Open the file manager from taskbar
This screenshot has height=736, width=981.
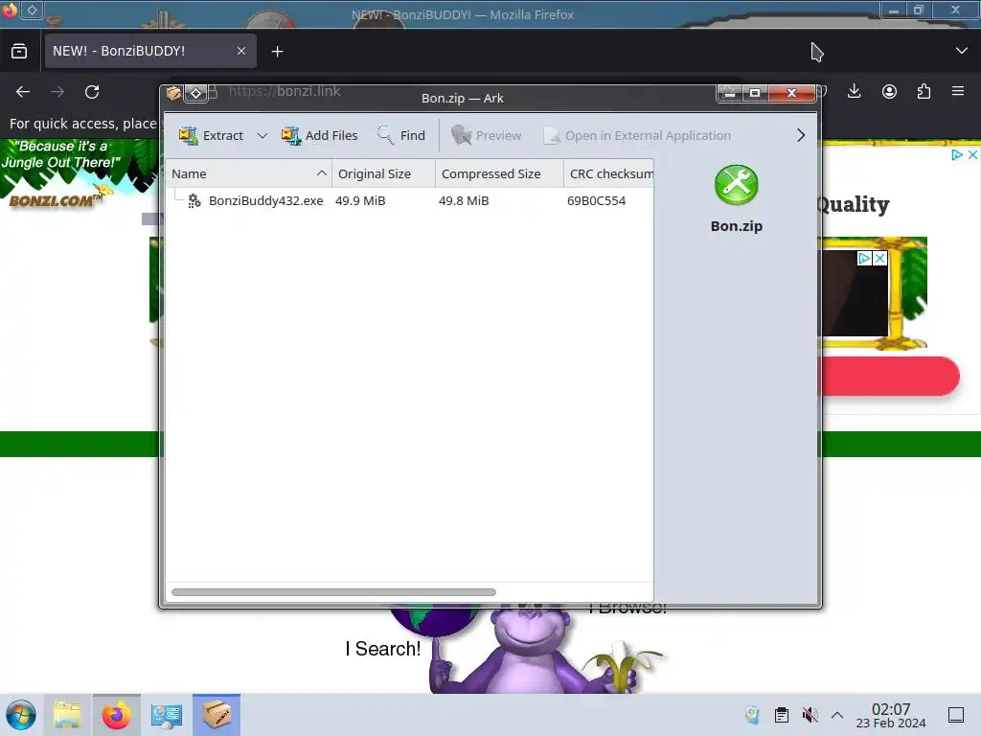pyautogui.click(x=67, y=715)
